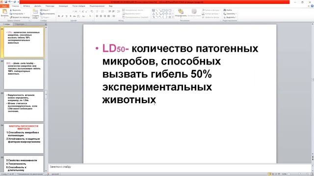
Task: Click the русский language status indicator
Action: (55, 174)
